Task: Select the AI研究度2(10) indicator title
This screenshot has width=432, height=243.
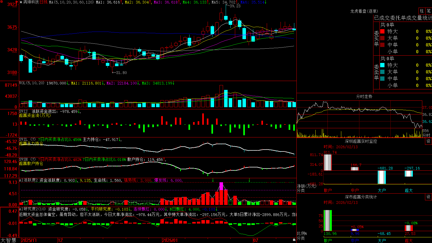Action: pyautogui.click(x=32, y=209)
